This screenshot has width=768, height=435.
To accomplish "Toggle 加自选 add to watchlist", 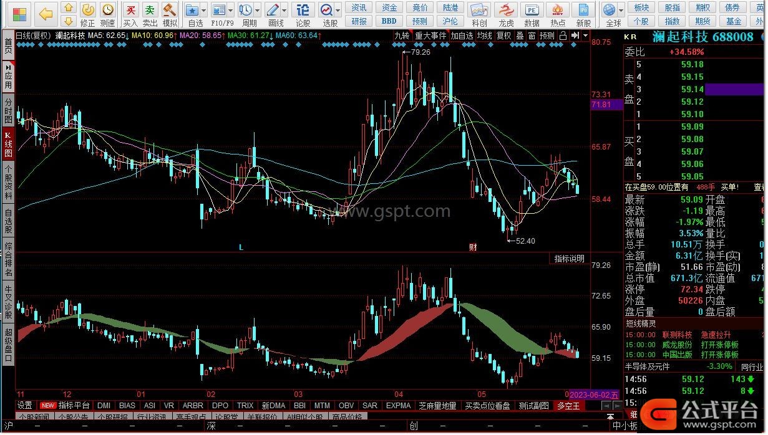I will (462, 36).
